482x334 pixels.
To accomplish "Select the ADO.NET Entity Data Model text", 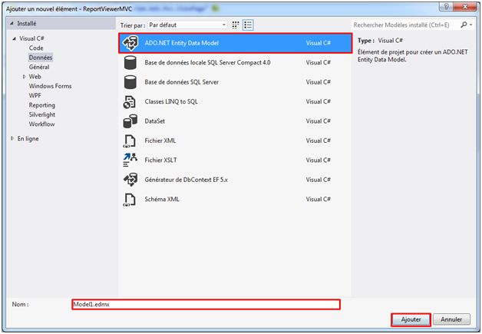I will [x=181, y=43].
